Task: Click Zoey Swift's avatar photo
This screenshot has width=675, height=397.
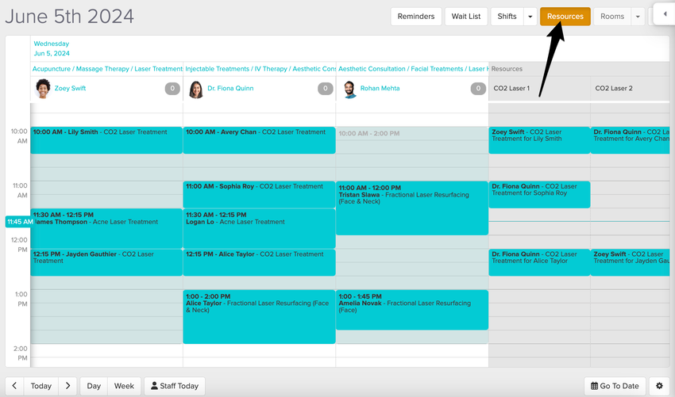Action: tap(43, 89)
